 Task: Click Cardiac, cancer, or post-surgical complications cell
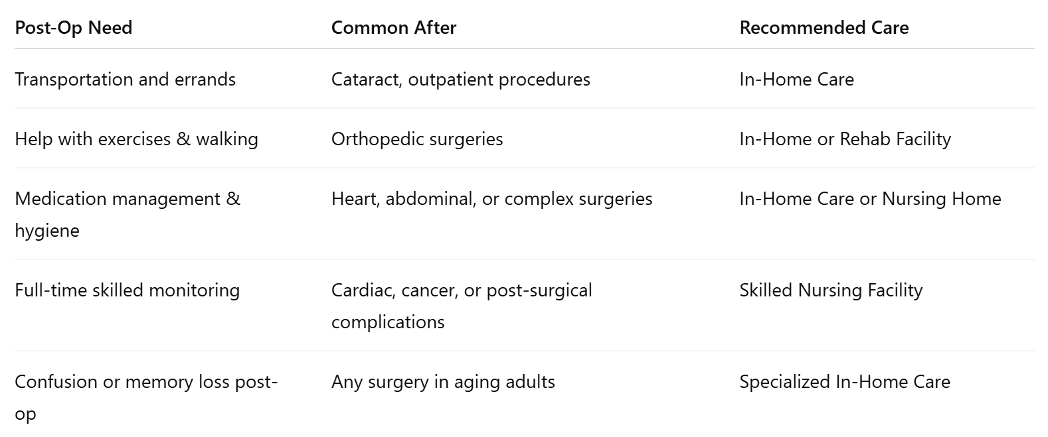pyautogui.click(x=462, y=306)
